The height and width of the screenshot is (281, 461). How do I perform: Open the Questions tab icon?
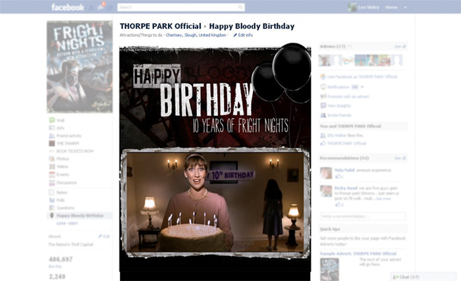click(x=52, y=208)
